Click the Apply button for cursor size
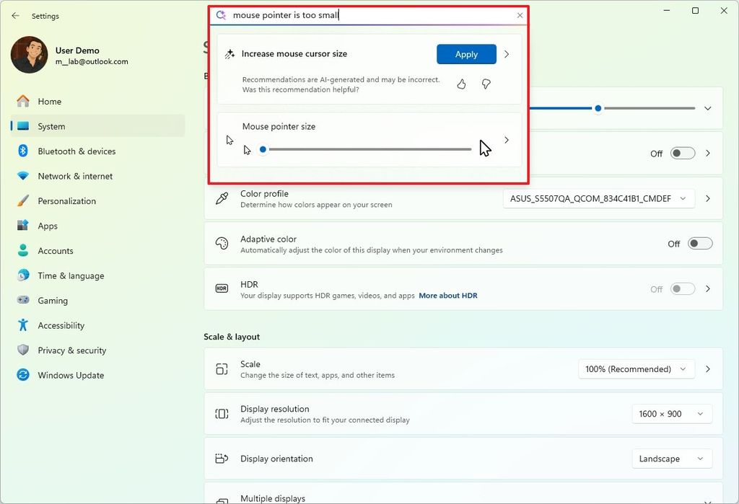This screenshot has height=504, width=739. pos(465,54)
